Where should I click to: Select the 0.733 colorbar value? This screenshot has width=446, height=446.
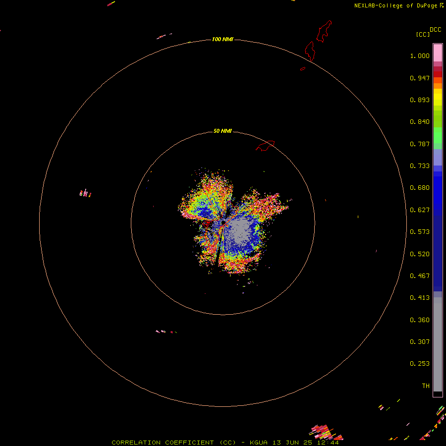pos(420,166)
